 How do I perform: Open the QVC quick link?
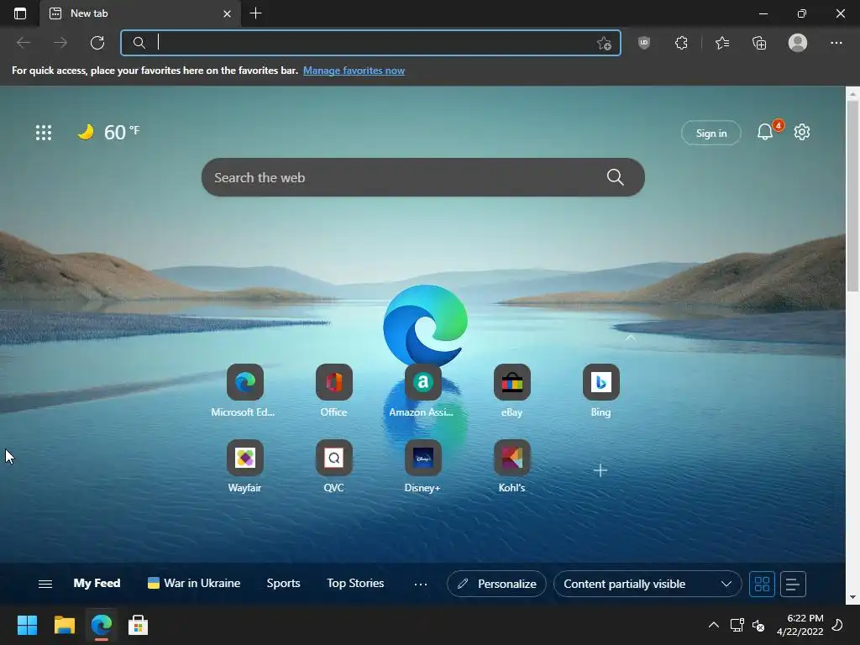point(334,466)
